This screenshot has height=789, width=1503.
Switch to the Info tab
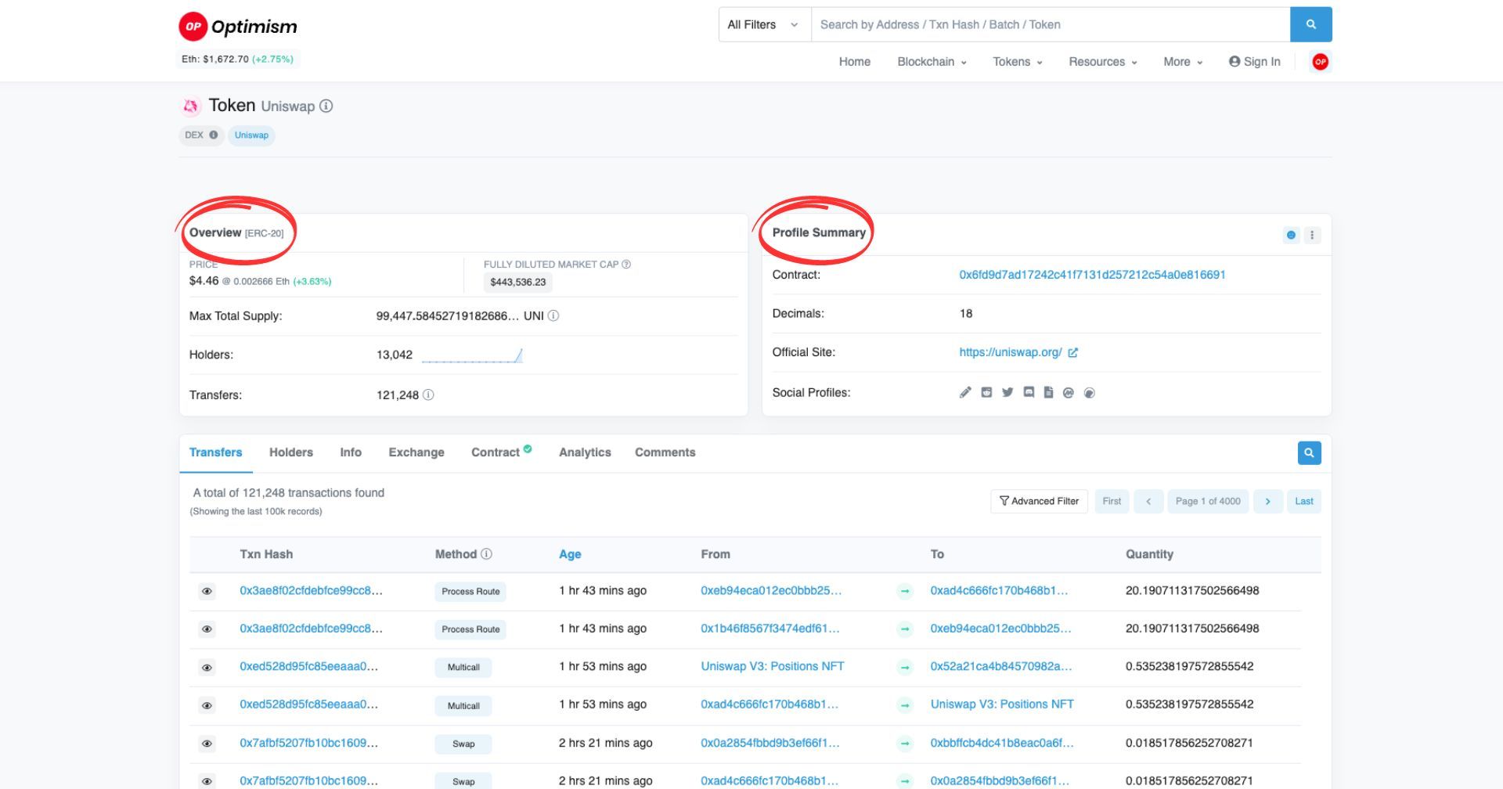351,452
